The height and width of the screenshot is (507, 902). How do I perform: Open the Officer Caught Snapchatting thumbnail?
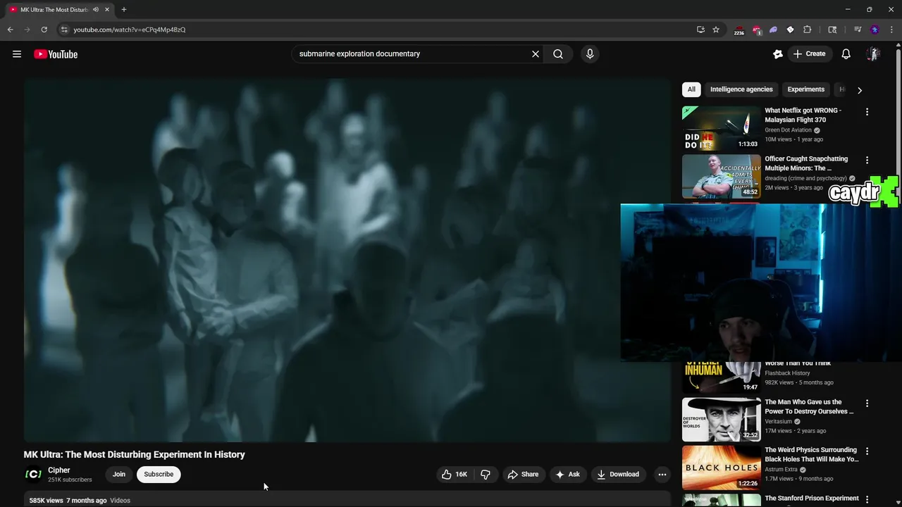tap(721, 176)
